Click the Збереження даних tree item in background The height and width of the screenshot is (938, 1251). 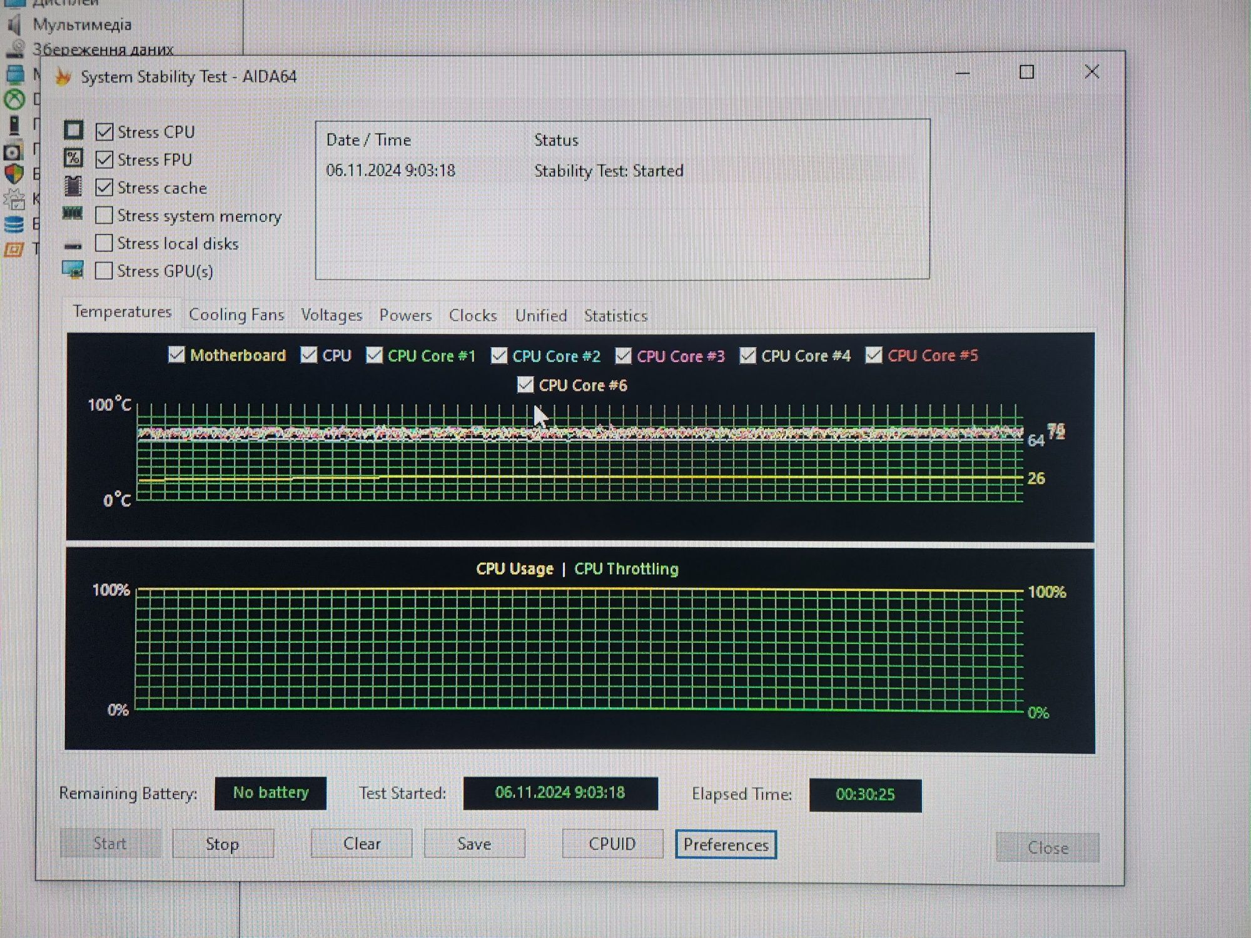click(103, 49)
